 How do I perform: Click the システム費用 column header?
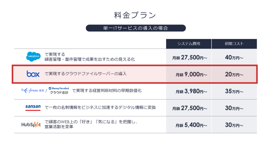(x=189, y=44)
